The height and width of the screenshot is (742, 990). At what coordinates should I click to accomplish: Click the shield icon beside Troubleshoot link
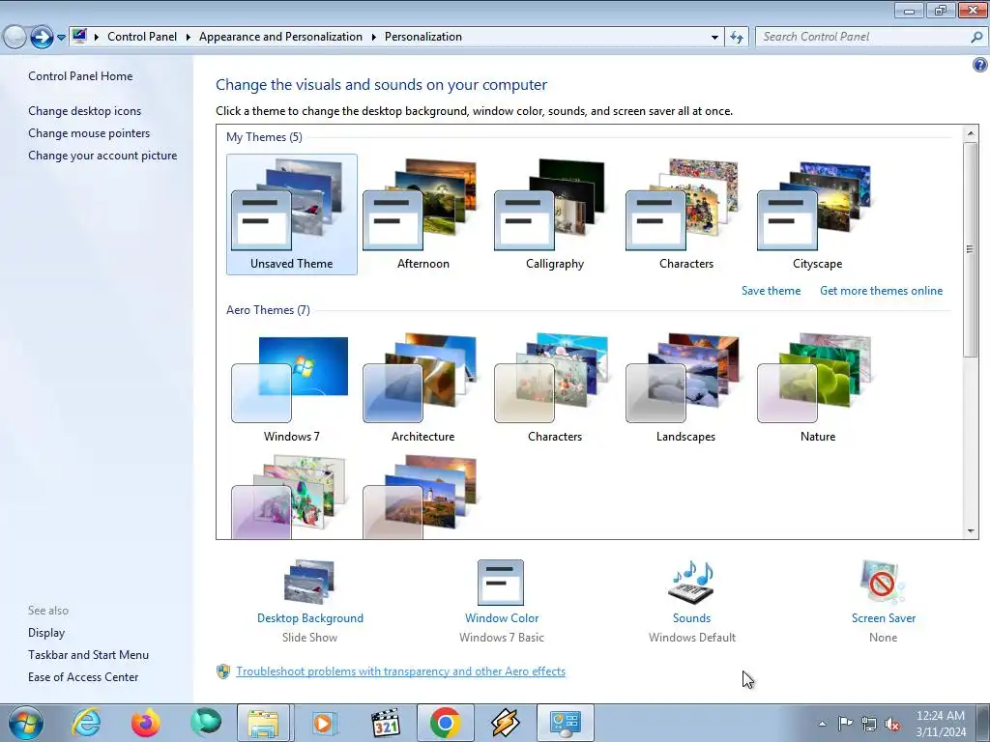pyautogui.click(x=223, y=671)
